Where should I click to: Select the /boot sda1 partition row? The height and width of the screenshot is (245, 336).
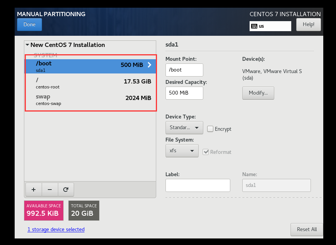pos(90,66)
